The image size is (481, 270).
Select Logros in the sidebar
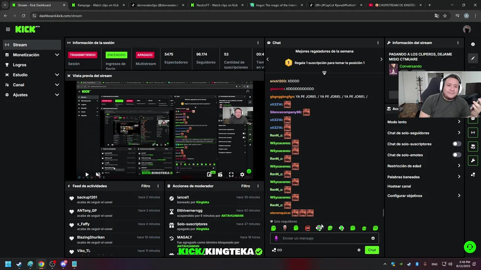coord(32,65)
